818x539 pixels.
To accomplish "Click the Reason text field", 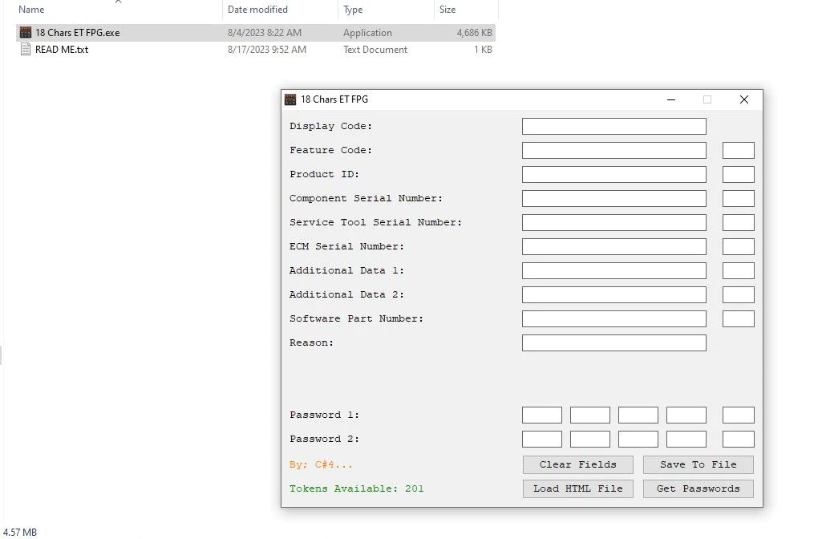I will click(x=613, y=342).
